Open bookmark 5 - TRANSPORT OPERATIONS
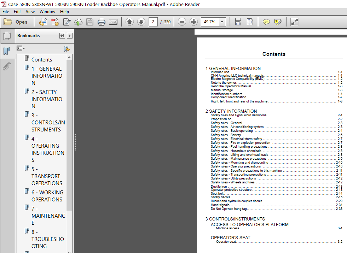 coord(47,176)
